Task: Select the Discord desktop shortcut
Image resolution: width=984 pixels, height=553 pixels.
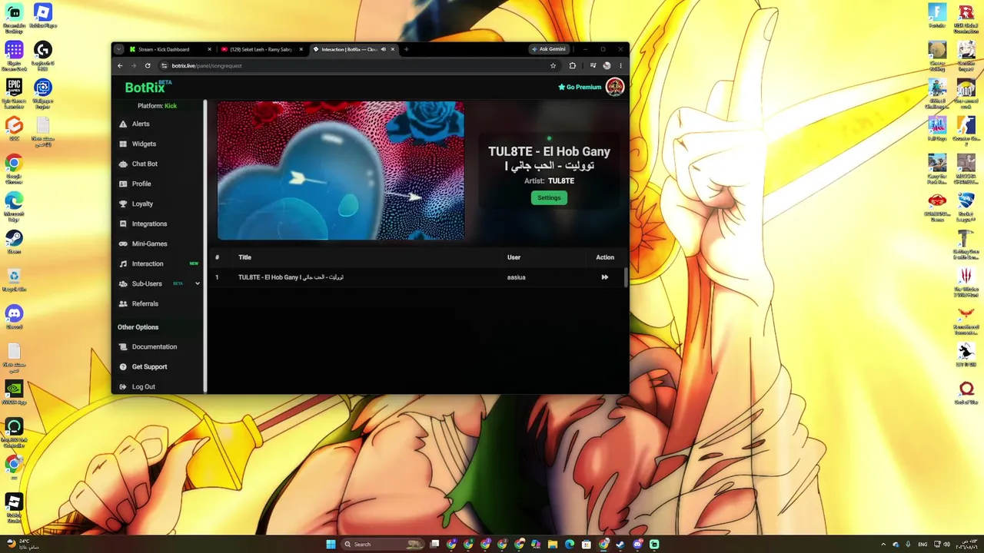Action: click(14, 318)
